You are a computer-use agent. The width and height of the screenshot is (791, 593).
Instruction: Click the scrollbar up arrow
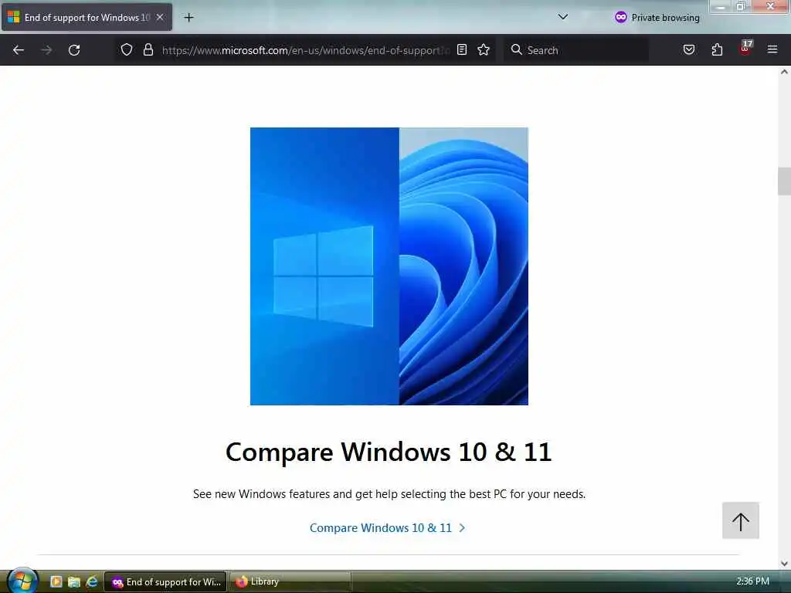(x=784, y=72)
